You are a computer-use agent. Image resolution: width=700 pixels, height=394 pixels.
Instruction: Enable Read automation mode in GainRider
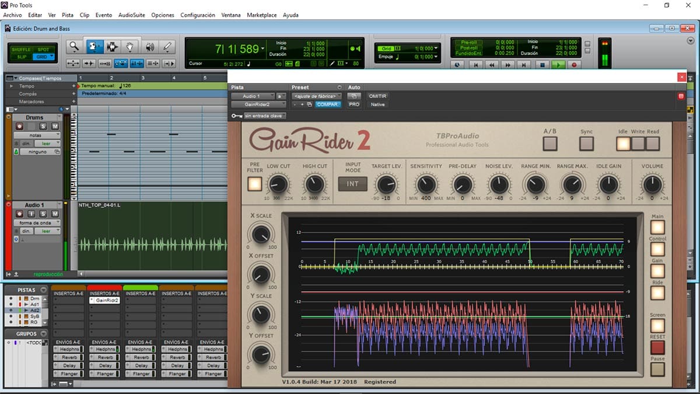652,143
